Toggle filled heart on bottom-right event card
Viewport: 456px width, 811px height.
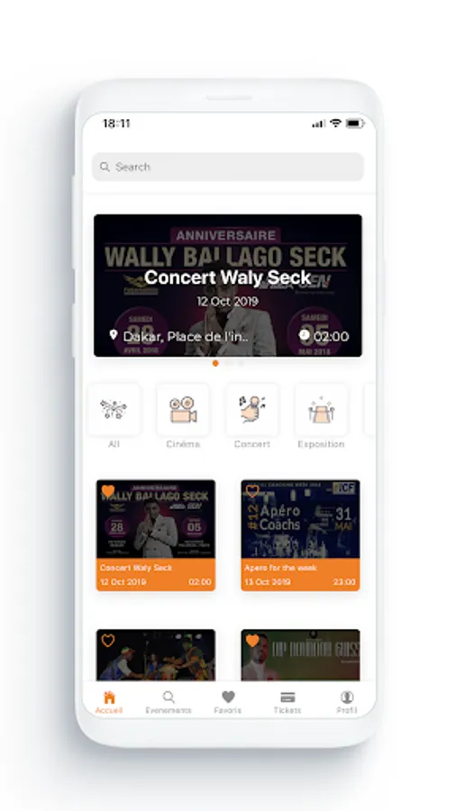[x=252, y=641]
